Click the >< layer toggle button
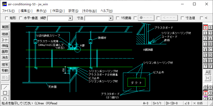The image size is (213, 106). 208,78
